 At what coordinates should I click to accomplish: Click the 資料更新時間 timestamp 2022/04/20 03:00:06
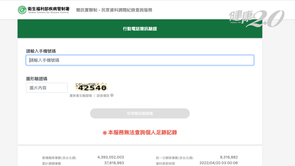pos(219,163)
